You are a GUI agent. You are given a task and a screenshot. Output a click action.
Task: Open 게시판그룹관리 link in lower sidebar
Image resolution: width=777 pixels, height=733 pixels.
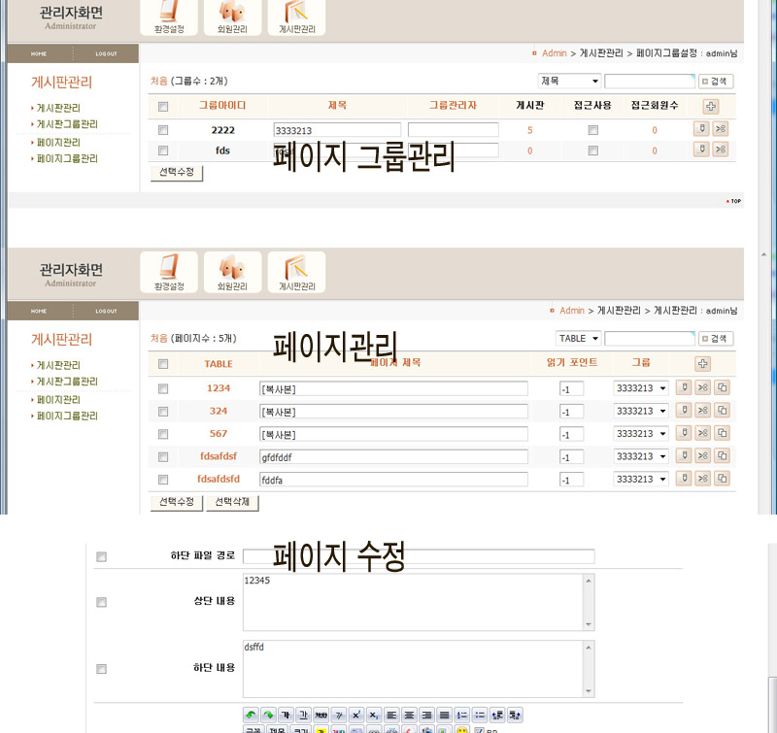pyautogui.click(x=67, y=382)
